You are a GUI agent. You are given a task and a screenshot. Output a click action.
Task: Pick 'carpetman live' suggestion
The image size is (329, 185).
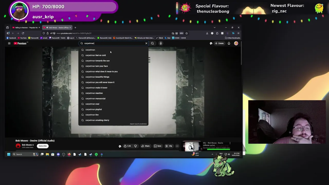113,115
